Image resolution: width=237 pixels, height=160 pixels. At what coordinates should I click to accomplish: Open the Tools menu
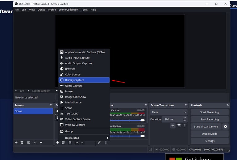84,10
